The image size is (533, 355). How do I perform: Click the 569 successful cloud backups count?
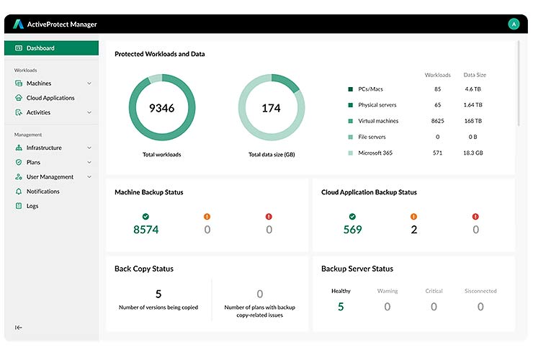click(x=352, y=230)
